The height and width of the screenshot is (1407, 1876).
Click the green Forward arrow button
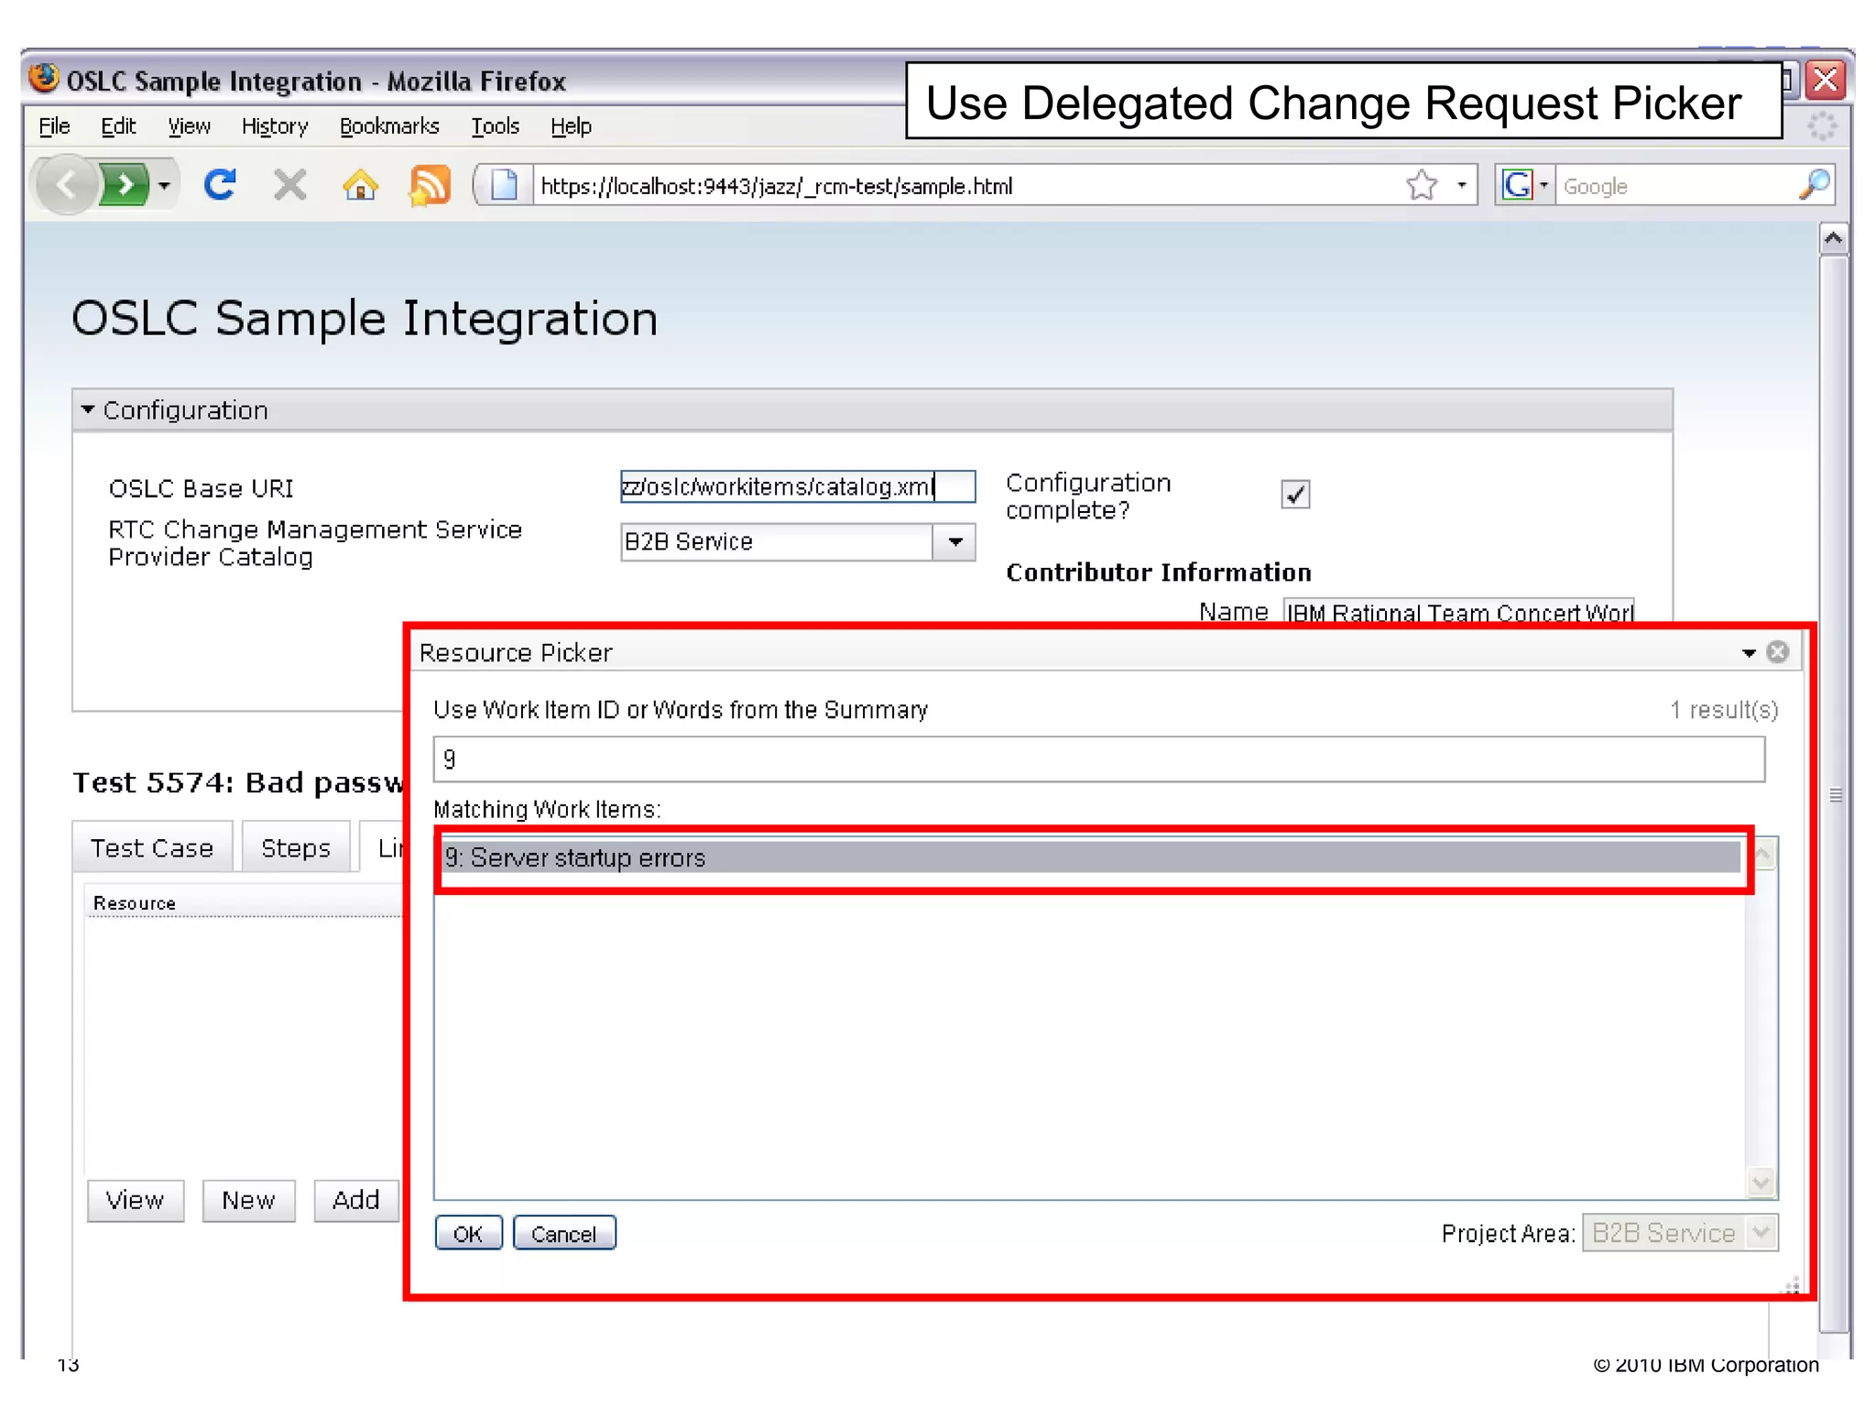pos(125,185)
